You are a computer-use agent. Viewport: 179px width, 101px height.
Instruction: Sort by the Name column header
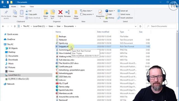pos(58,32)
